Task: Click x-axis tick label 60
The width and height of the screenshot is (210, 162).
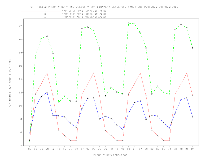Action: (x=146, y=149)
